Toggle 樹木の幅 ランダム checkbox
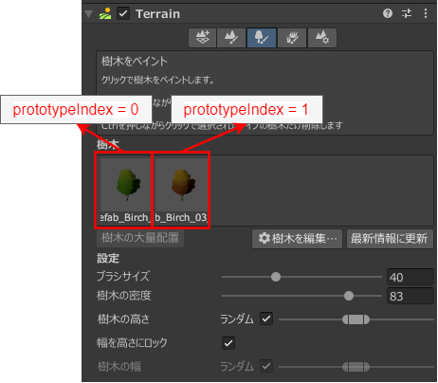The width and height of the screenshot is (438, 383). tap(266, 367)
